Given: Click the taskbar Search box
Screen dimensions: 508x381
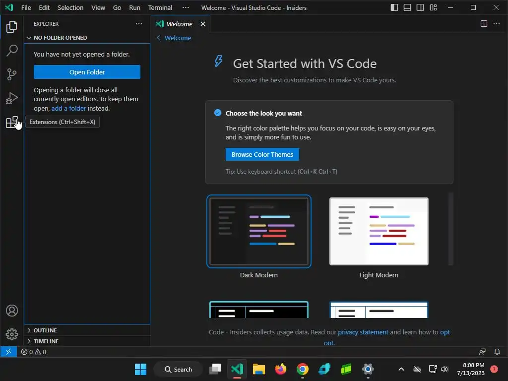Looking at the screenshot, I should pos(178,369).
